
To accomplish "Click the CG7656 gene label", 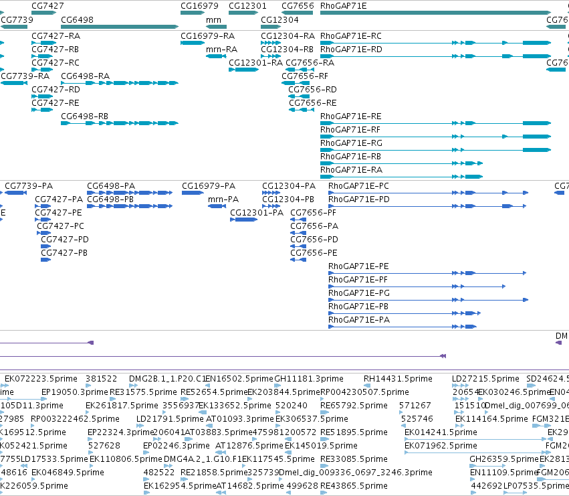I will click(298, 6).
